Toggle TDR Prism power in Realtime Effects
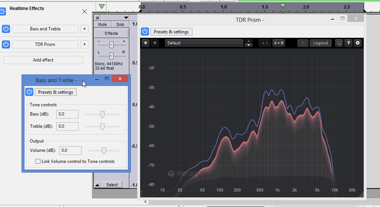This screenshot has height=207, width=380. (6, 44)
